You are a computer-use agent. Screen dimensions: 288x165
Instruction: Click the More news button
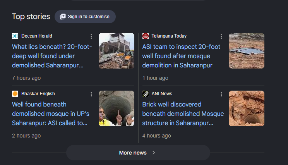138,153
